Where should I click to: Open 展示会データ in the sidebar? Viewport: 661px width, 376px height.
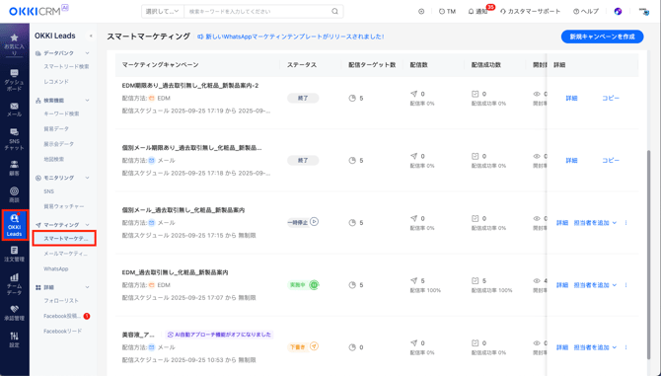58,144
